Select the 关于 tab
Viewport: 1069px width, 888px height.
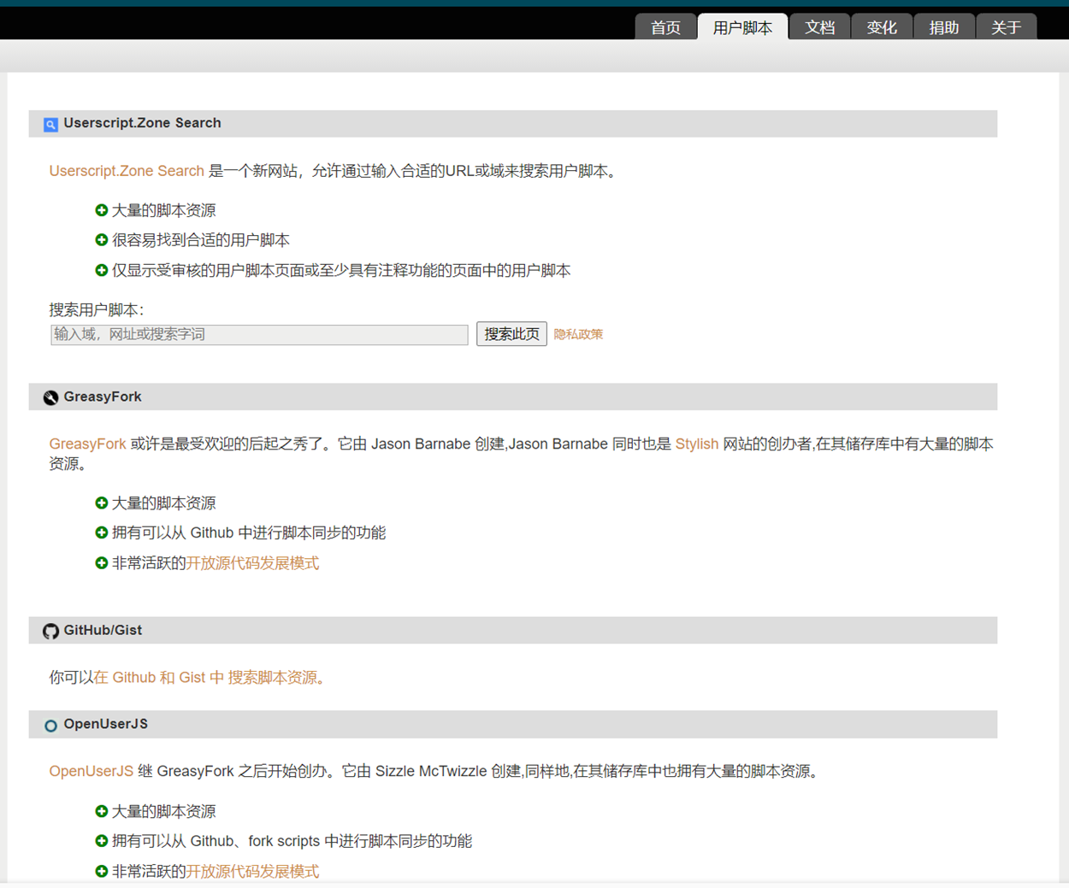(x=1006, y=27)
